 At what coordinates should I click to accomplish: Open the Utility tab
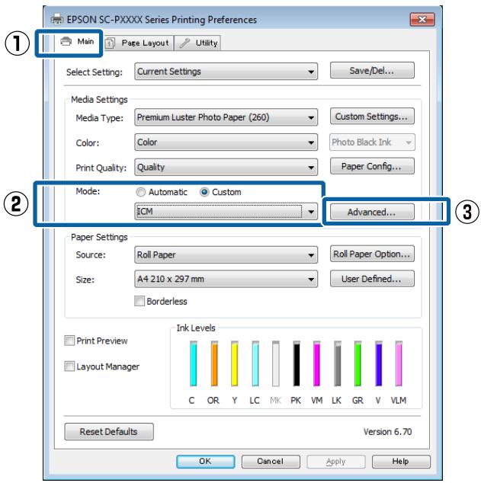pyautogui.click(x=197, y=43)
